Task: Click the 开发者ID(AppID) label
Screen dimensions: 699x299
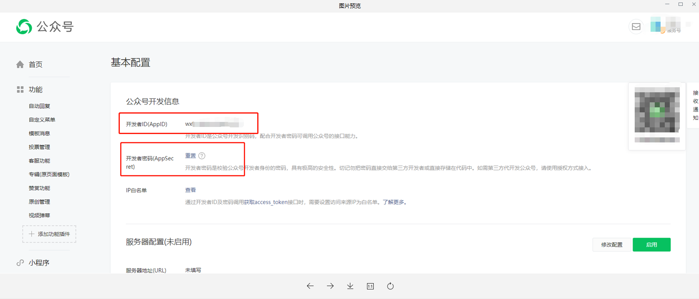Action: 147,124
